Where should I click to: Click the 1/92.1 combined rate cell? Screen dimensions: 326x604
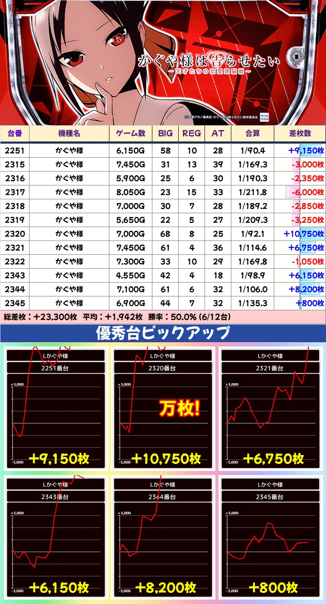tap(253, 234)
